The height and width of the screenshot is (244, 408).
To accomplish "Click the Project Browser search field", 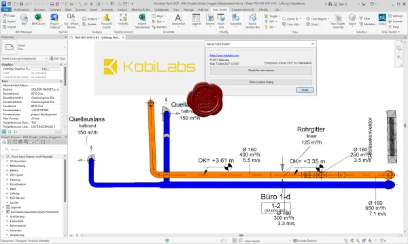I will (34, 149).
